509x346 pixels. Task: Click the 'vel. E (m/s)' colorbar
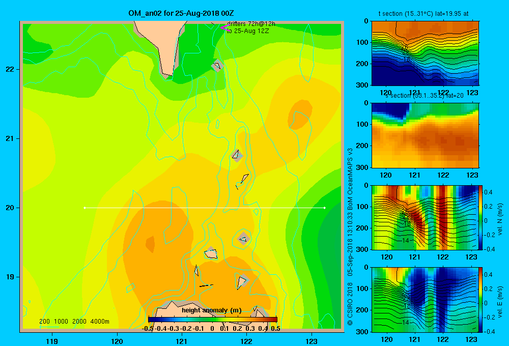pos(481,300)
